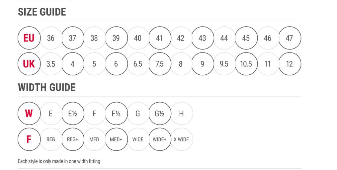Select UK size 10.5
337x170 pixels.
click(x=246, y=64)
